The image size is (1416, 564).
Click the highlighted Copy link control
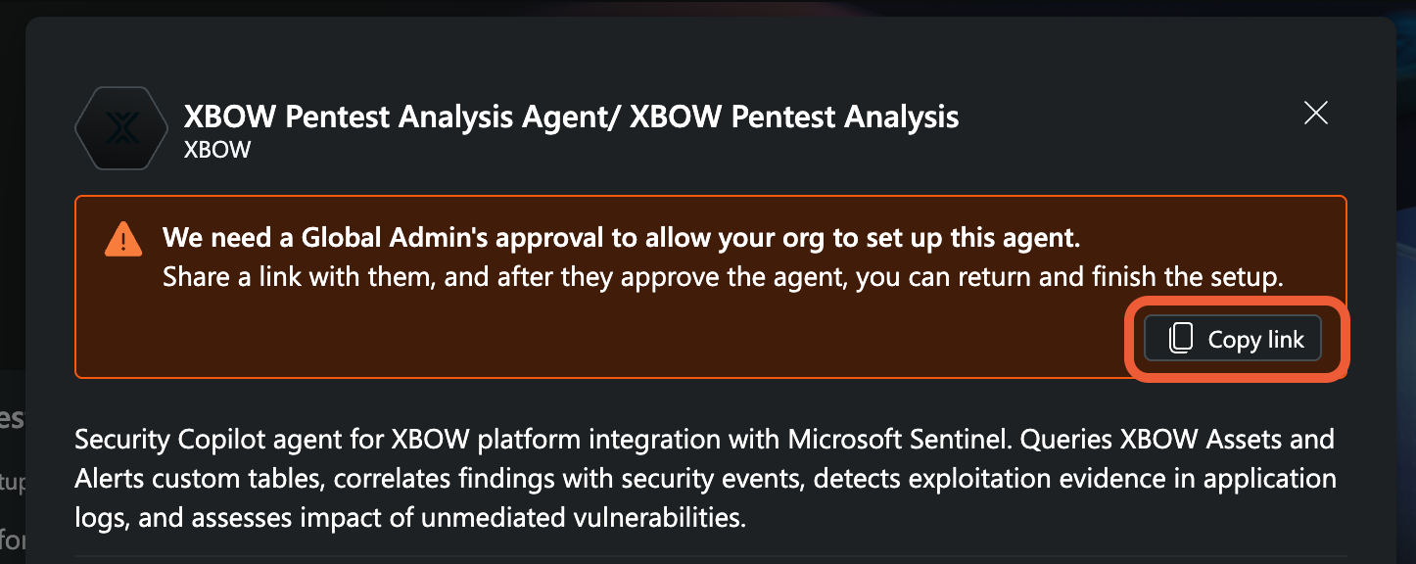point(1233,338)
